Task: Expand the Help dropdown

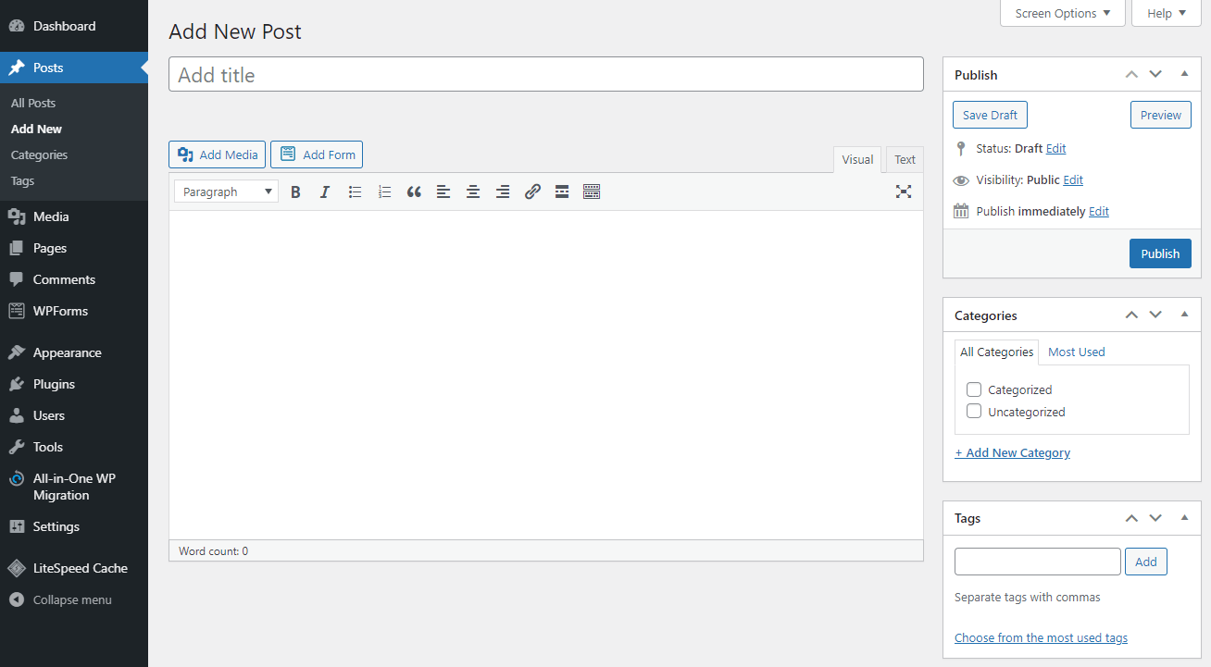Action: 1166,13
